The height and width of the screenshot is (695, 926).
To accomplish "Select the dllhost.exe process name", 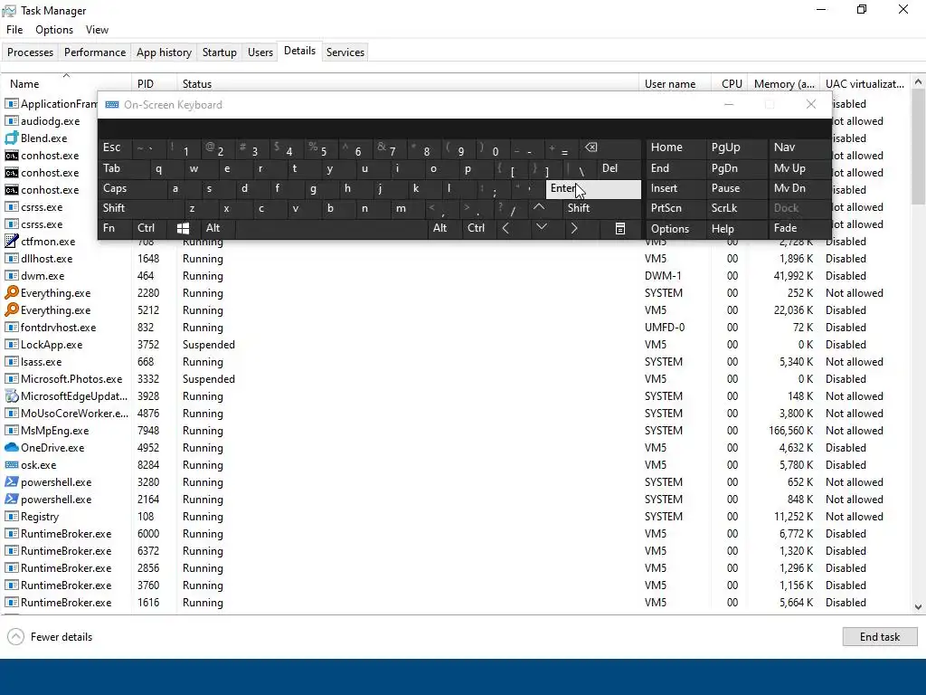I will pos(47,258).
